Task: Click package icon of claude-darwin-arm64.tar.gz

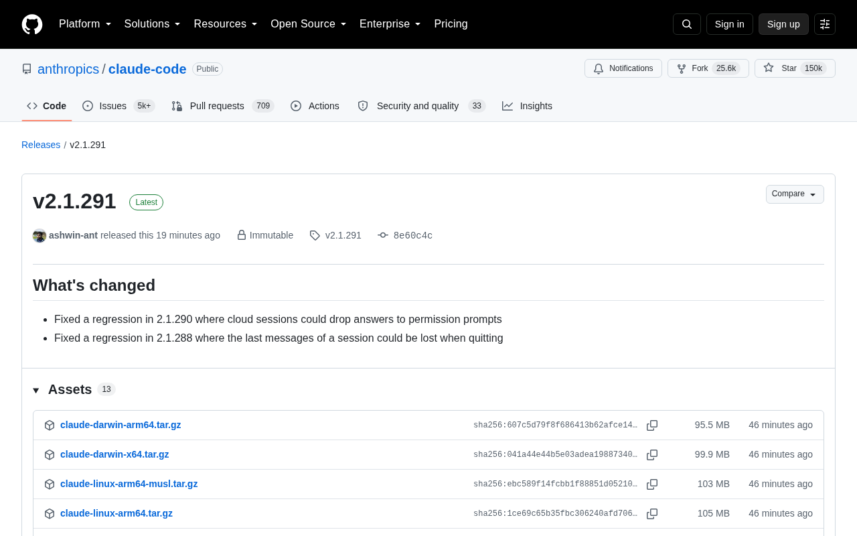Action: [x=50, y=425]
